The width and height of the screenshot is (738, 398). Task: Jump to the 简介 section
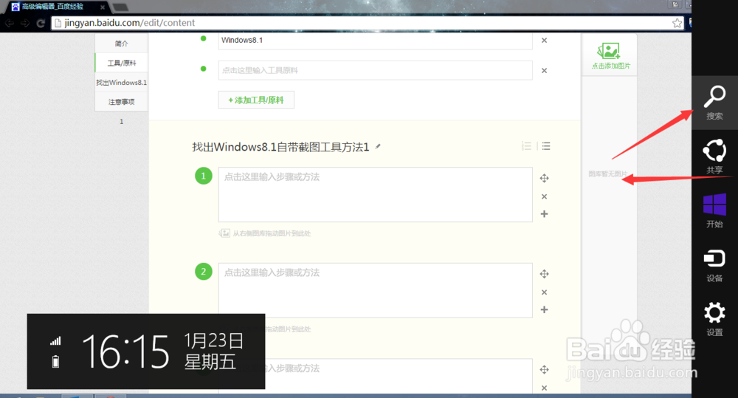coord(122,44)
